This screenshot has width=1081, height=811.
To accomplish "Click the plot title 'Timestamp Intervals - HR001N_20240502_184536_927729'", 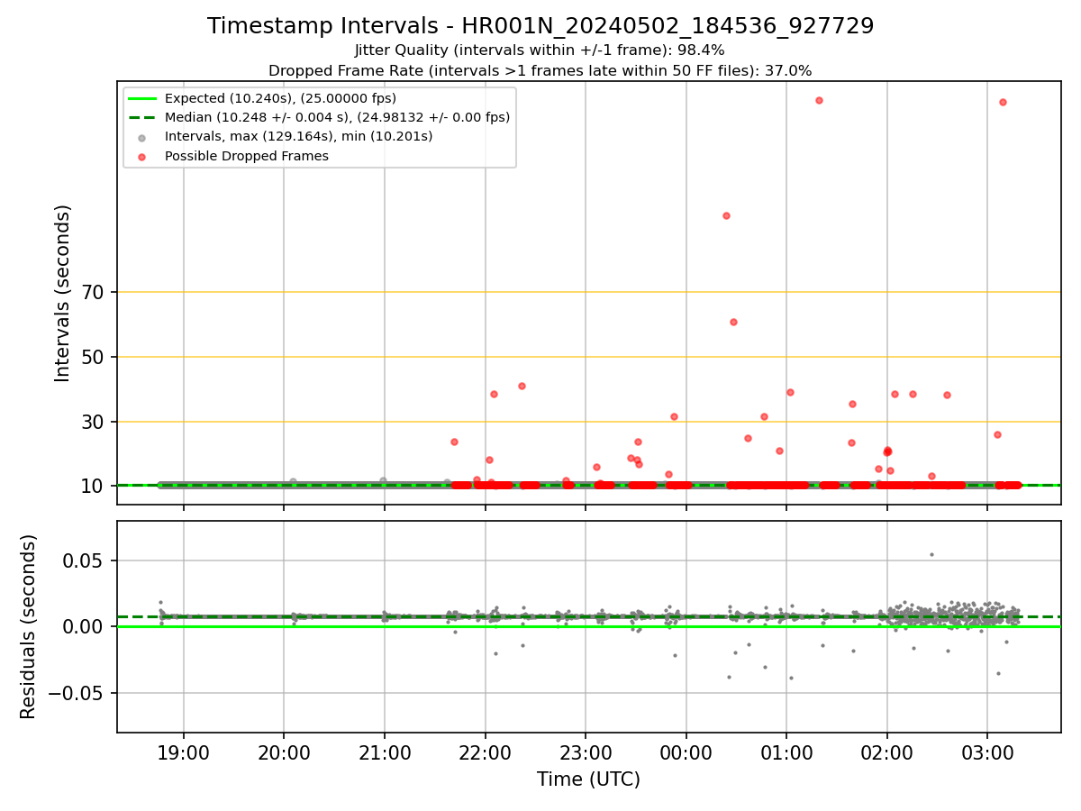I will 540,26.
